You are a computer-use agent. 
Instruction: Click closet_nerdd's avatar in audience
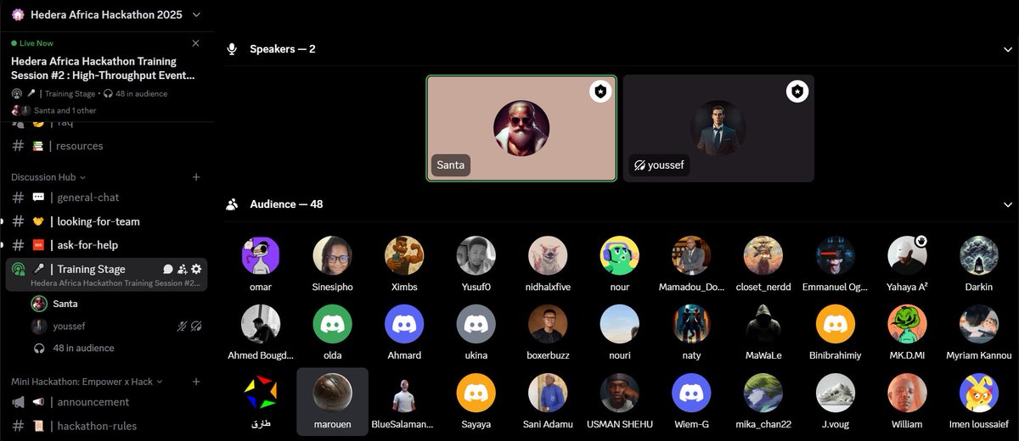(x=763, y=255)
